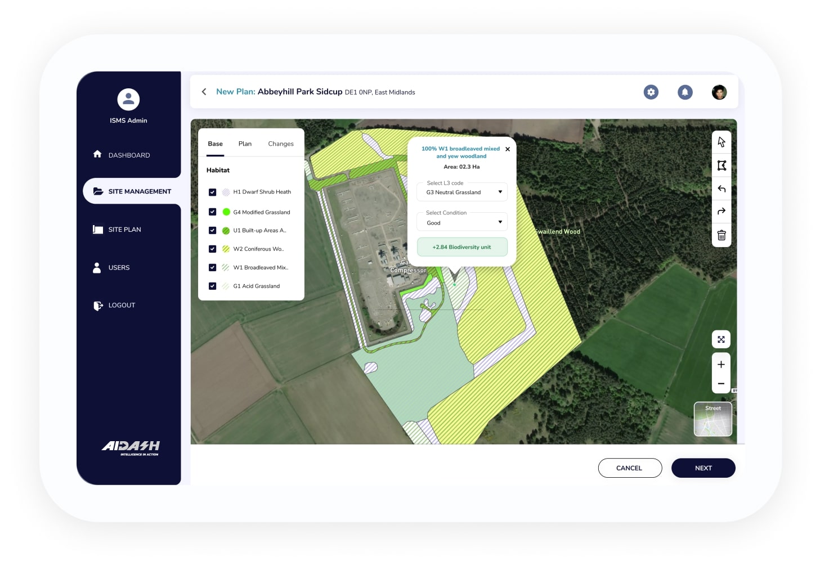The image size is (820, 565).
Task: Open notifications bell
Action: pyautogui.click(x=685, y=92)
